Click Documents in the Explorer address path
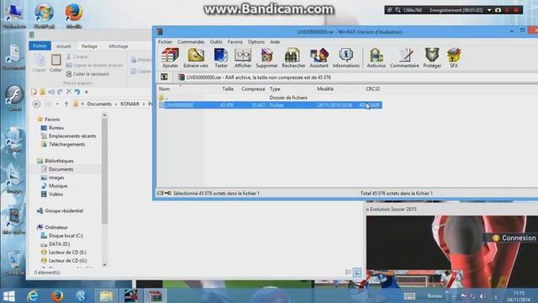The width and height of the screenshot is (538, 303). click(x=99, y=104)
